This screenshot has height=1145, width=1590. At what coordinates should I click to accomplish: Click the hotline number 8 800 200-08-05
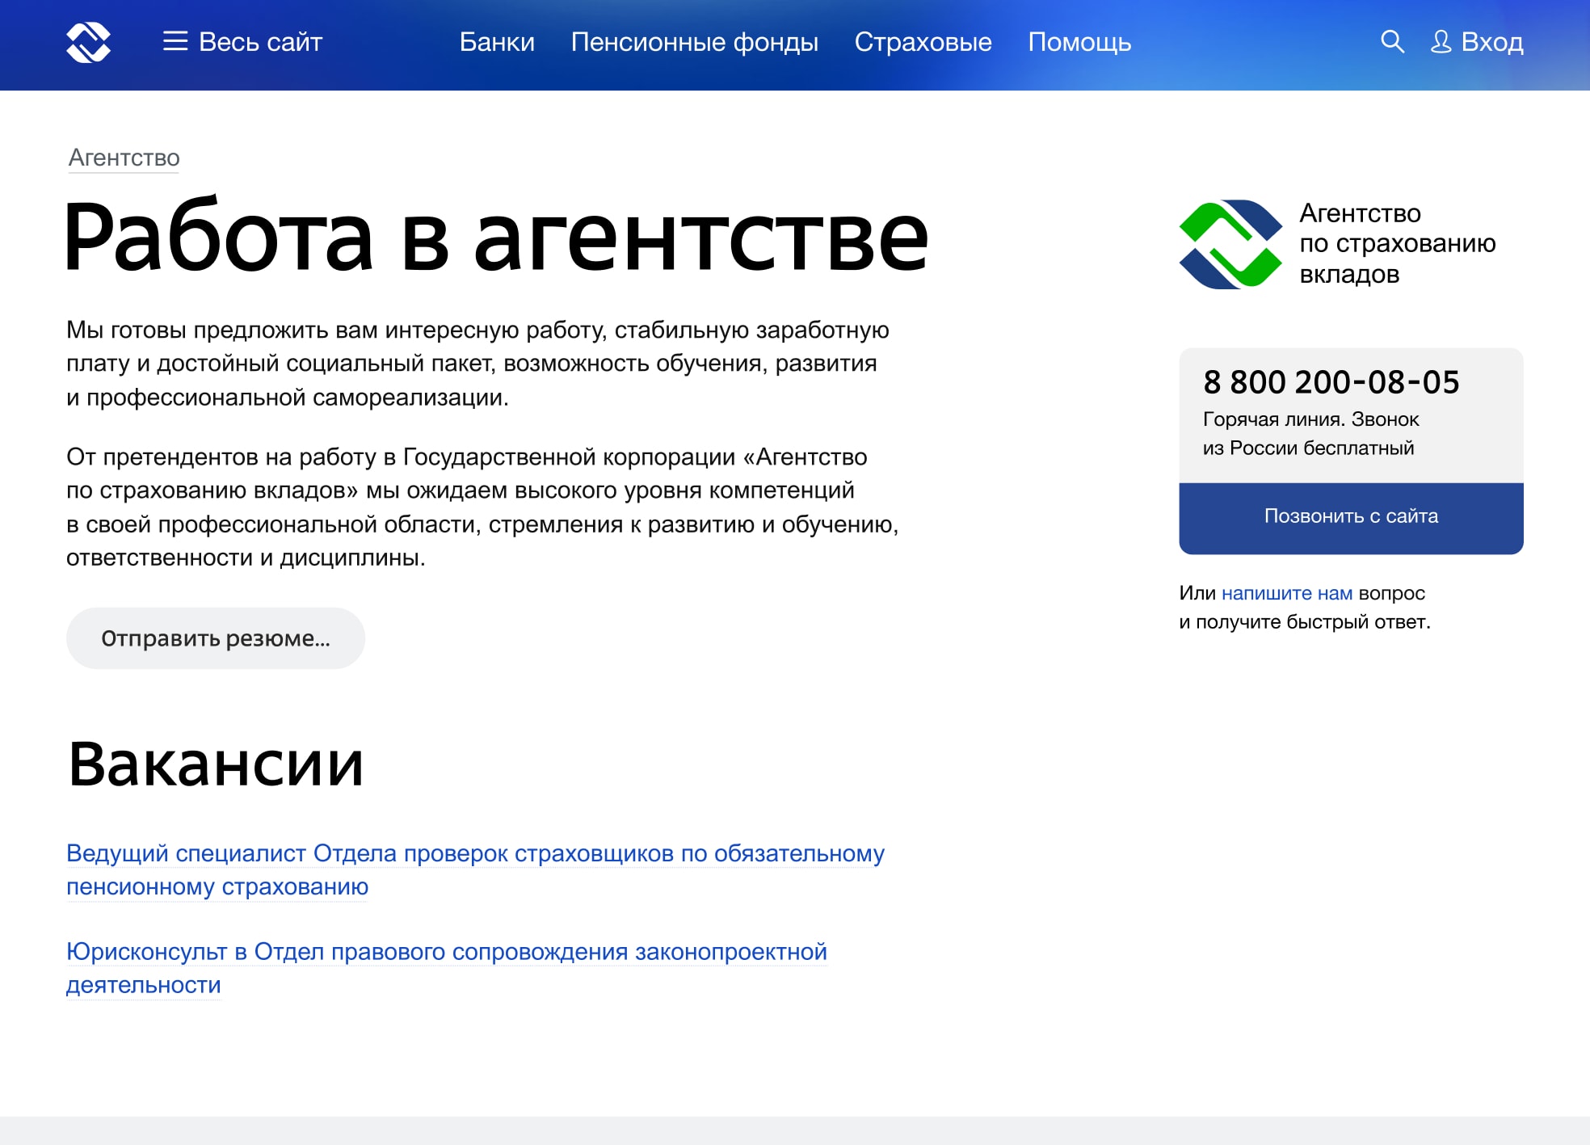tap(1331, 382)
